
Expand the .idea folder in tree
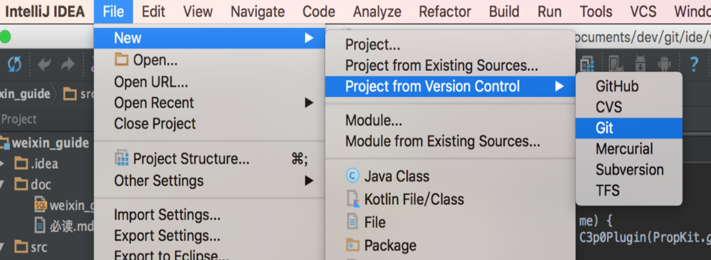point(4,163)
